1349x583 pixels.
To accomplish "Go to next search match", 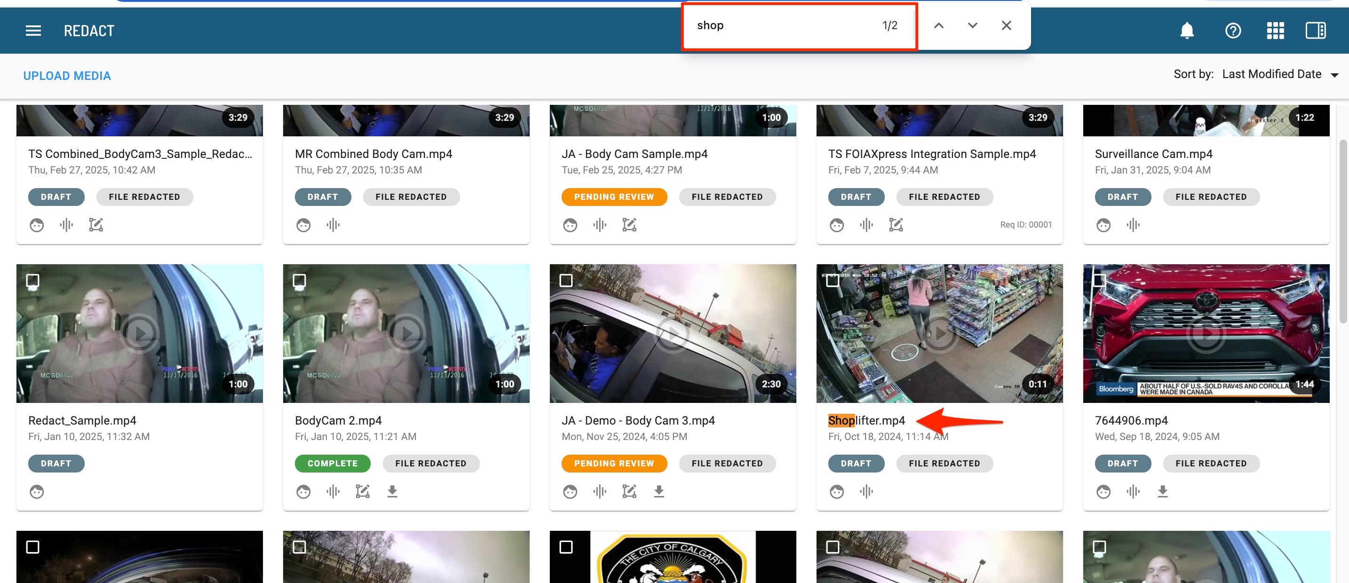I will (972, 25).
